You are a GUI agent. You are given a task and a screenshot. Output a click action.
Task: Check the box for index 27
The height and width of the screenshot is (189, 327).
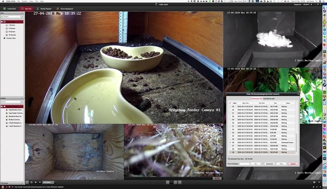click(x=230, y=113)
